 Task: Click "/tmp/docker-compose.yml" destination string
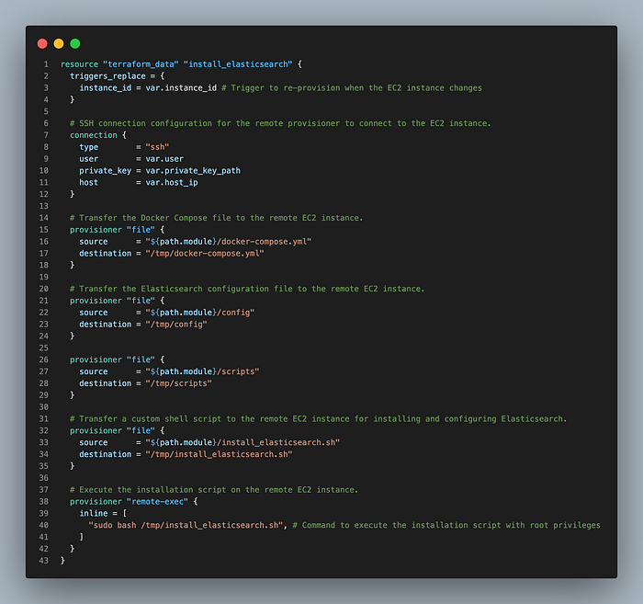coord(205,254)
